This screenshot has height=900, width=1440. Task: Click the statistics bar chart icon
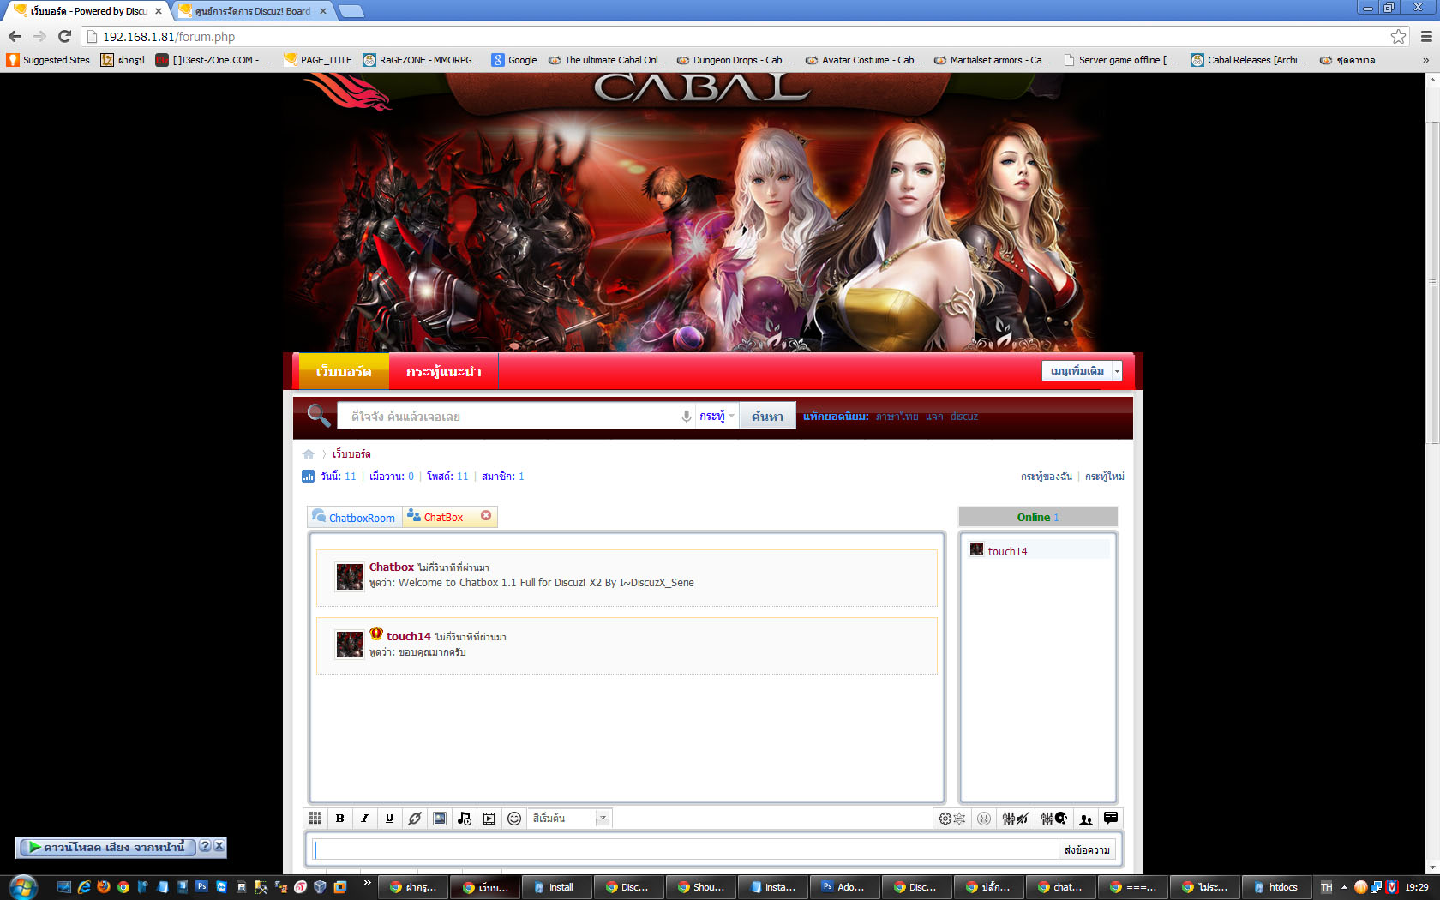[x=309, y=477]
